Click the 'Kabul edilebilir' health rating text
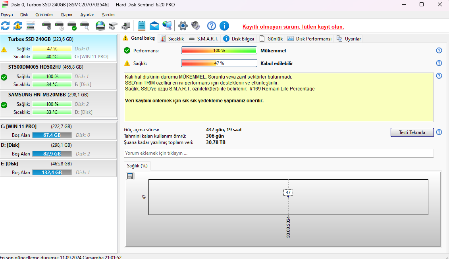Image resolution: width=449 pixels, height=259 pixels. 277,63
